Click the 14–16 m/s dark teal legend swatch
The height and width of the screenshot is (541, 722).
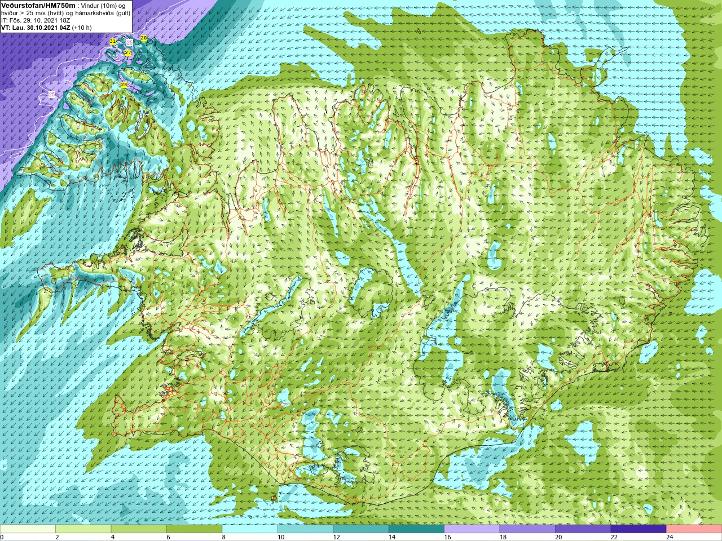(417, 529)
